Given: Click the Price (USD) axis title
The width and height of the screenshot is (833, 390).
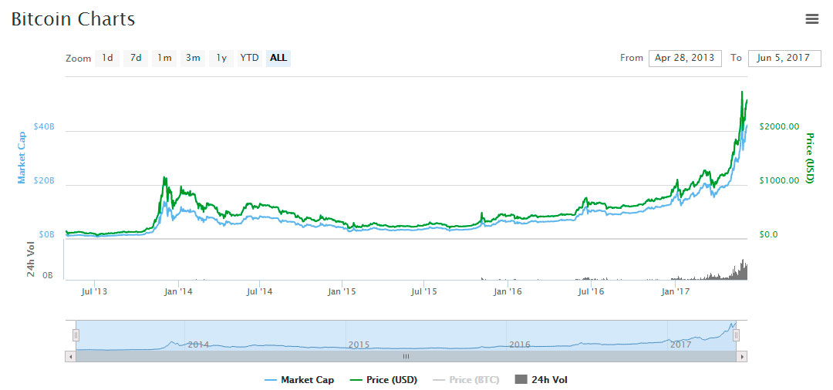Looking at the screenshot, I should click(x=810, y=158).
